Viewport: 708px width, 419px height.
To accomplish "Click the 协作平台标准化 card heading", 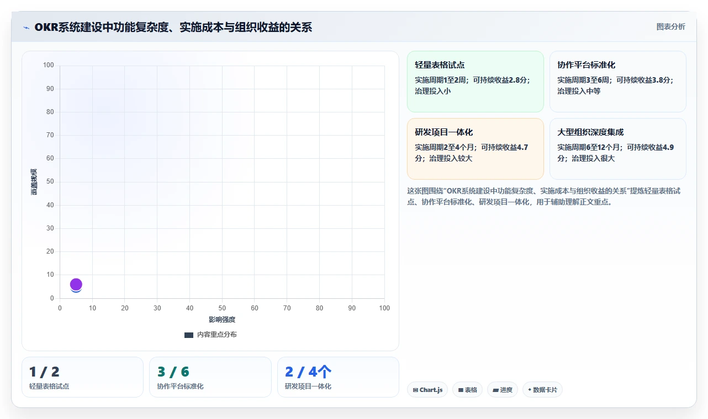I will [587, 65].
